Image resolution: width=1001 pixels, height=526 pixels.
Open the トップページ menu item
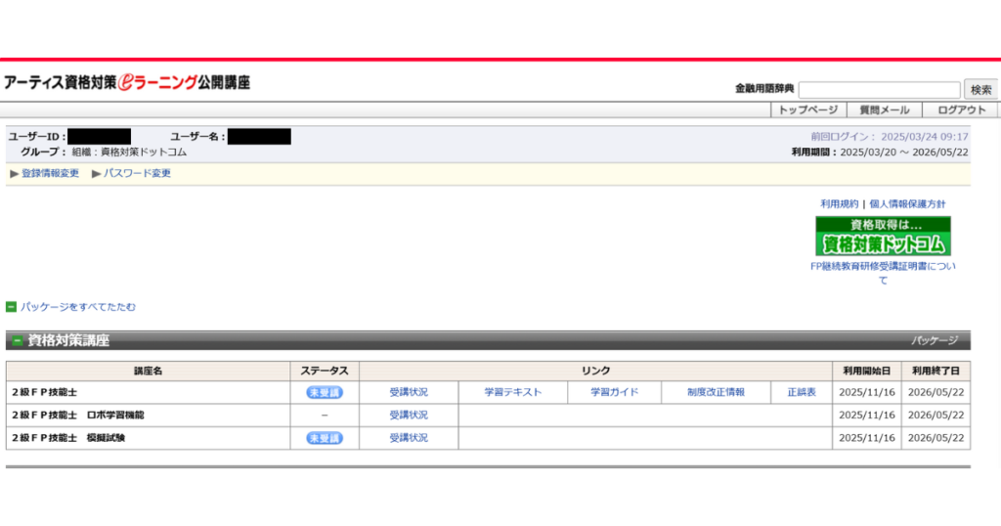tap(807, 110)
